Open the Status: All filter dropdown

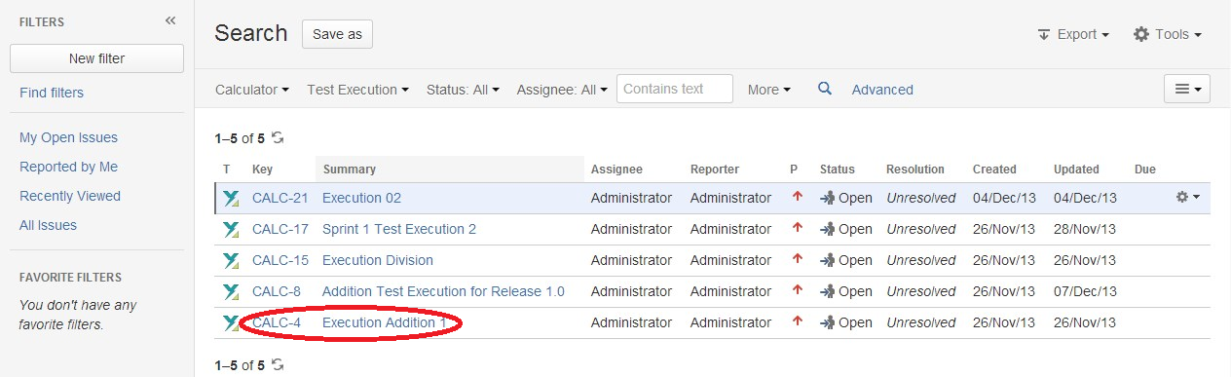[463, 89]
